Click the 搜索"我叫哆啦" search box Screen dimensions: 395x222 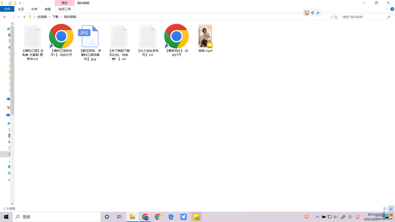pyautogui.click(x=364, y=17)
